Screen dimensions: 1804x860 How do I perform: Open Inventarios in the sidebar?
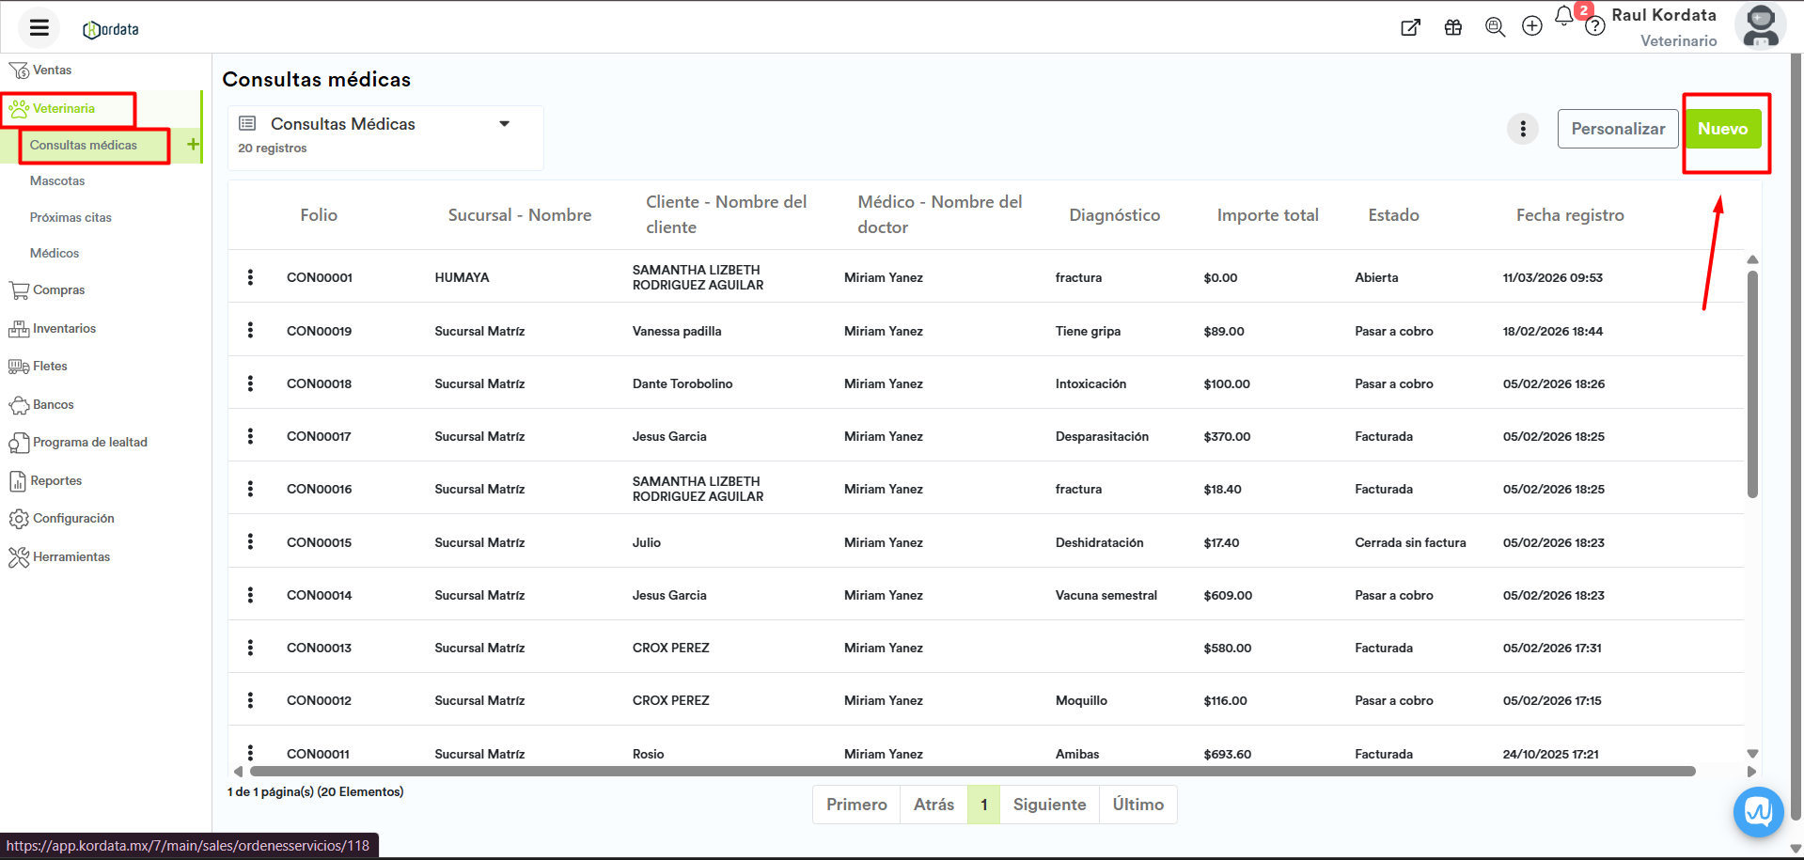64,328
